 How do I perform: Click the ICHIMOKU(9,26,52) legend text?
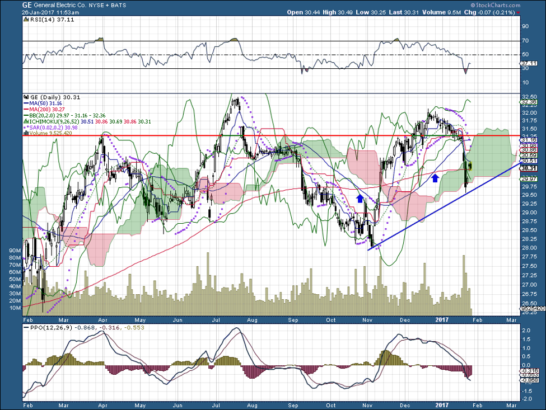54,122
